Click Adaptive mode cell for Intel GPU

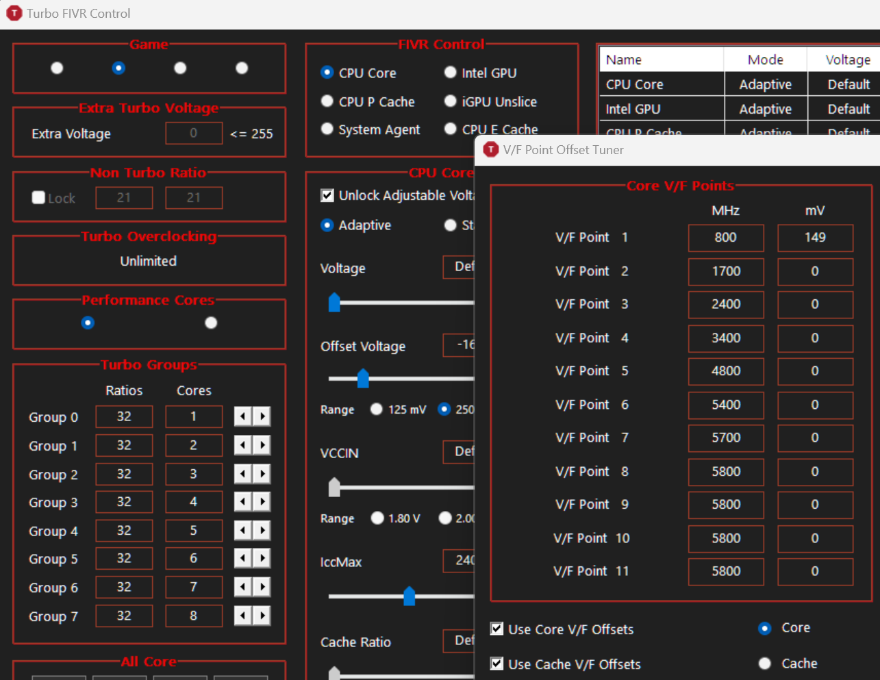[766, 109]
